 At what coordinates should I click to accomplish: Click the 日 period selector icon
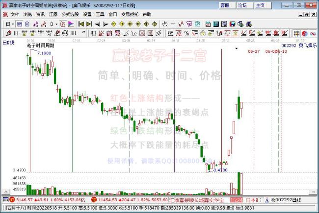click(8, 24)
